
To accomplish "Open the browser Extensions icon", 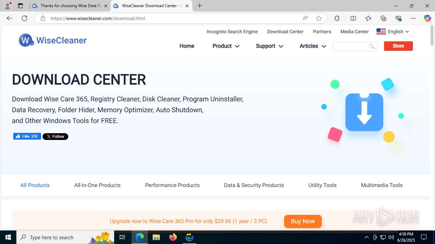I will 337,18.
